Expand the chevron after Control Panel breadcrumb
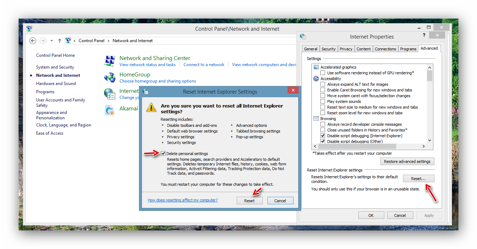477x249 pixels. coord(109,41)
